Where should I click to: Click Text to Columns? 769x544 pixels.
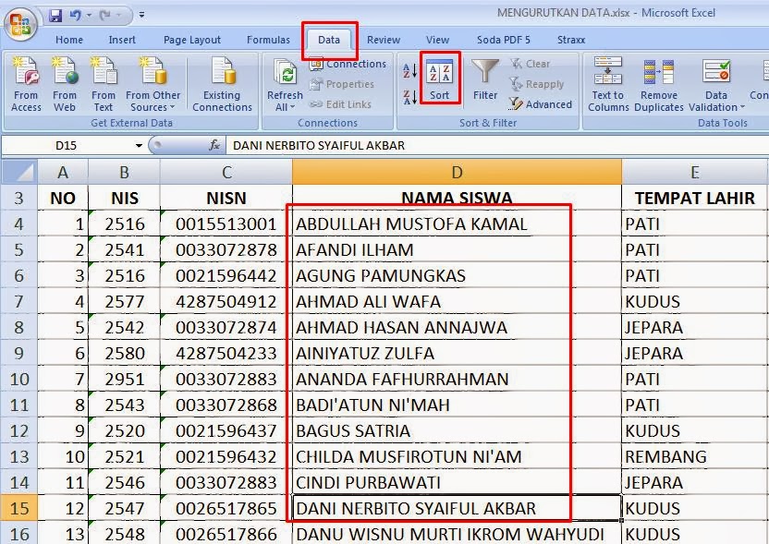coord(608,84)
